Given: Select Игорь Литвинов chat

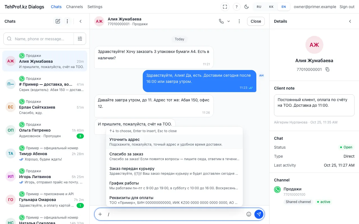Looking at the screenshot, I should click(45, 176).
